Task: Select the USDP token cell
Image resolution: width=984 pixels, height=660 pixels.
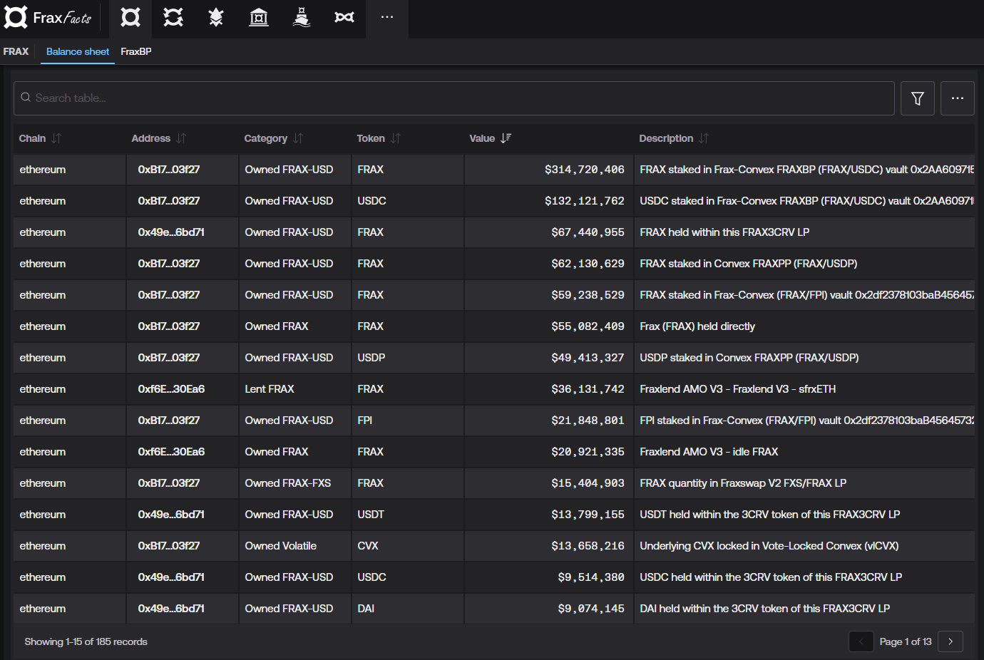Action: (x=408, y=358)
